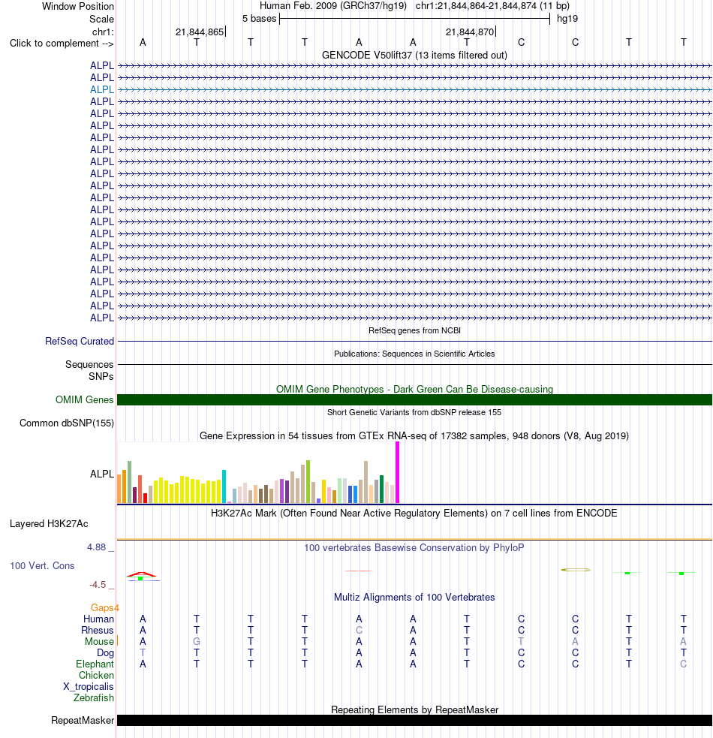Image resolution: width=713 pixels, height=738 pixels.
Task: Click the faded T mismatch in Dog row
Action: (143, 653)
